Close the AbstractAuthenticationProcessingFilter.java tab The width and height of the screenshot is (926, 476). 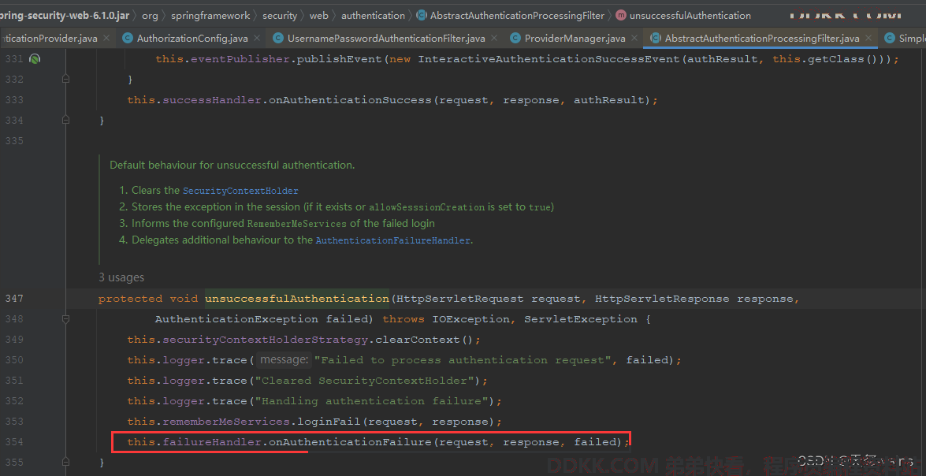click(x=868, y=38)
